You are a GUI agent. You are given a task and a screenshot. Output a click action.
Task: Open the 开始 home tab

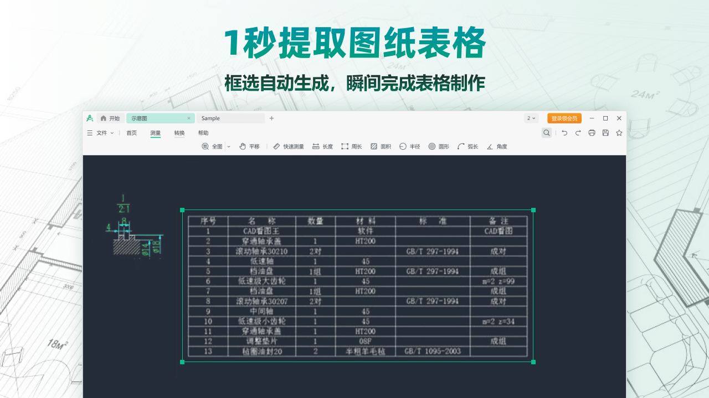110,118
